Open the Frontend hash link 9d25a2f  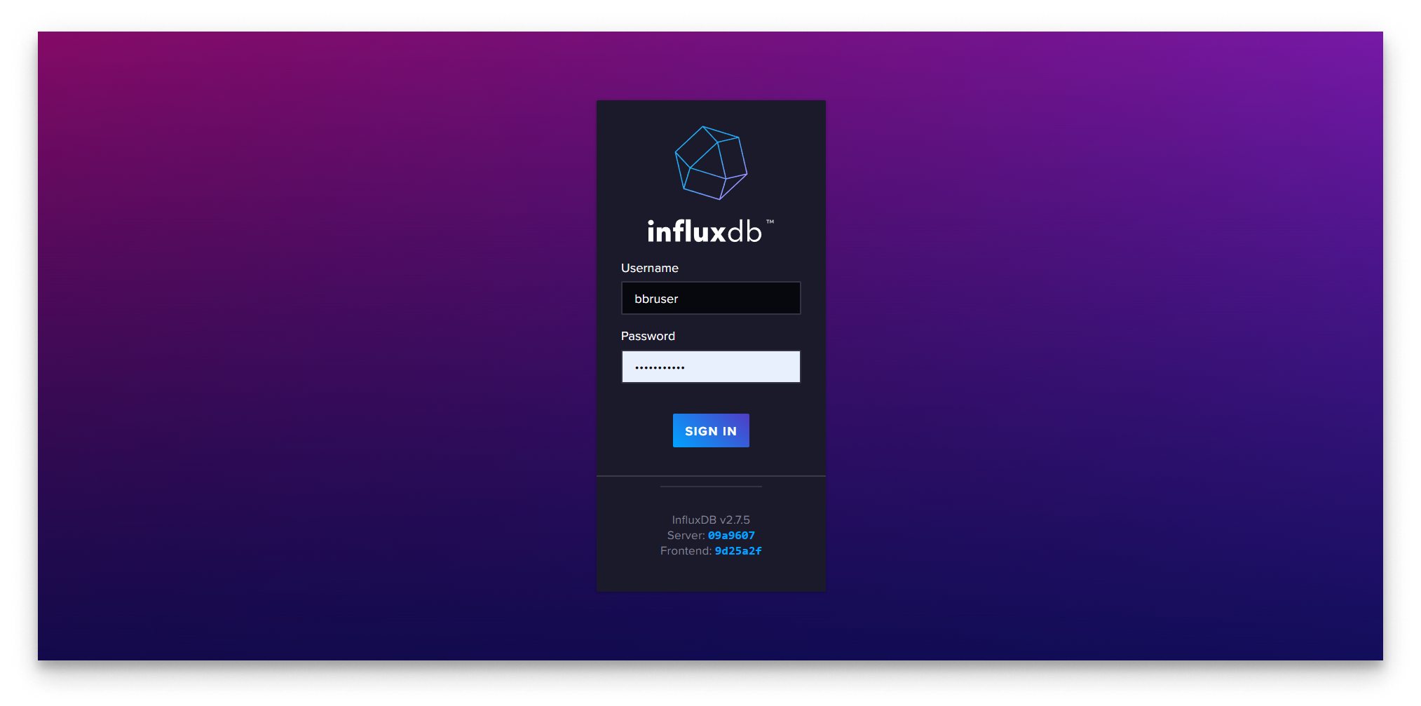coord(737,550)
